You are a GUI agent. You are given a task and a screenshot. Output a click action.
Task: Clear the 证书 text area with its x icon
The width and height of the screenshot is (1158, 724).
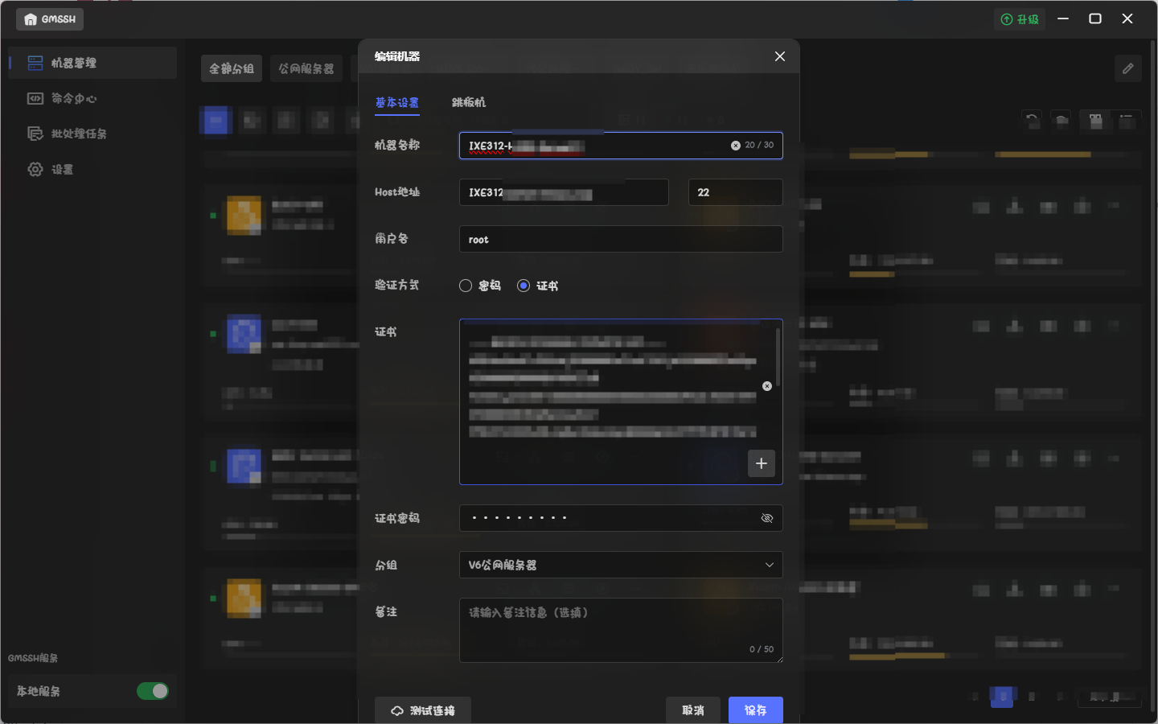pos(767,386)
